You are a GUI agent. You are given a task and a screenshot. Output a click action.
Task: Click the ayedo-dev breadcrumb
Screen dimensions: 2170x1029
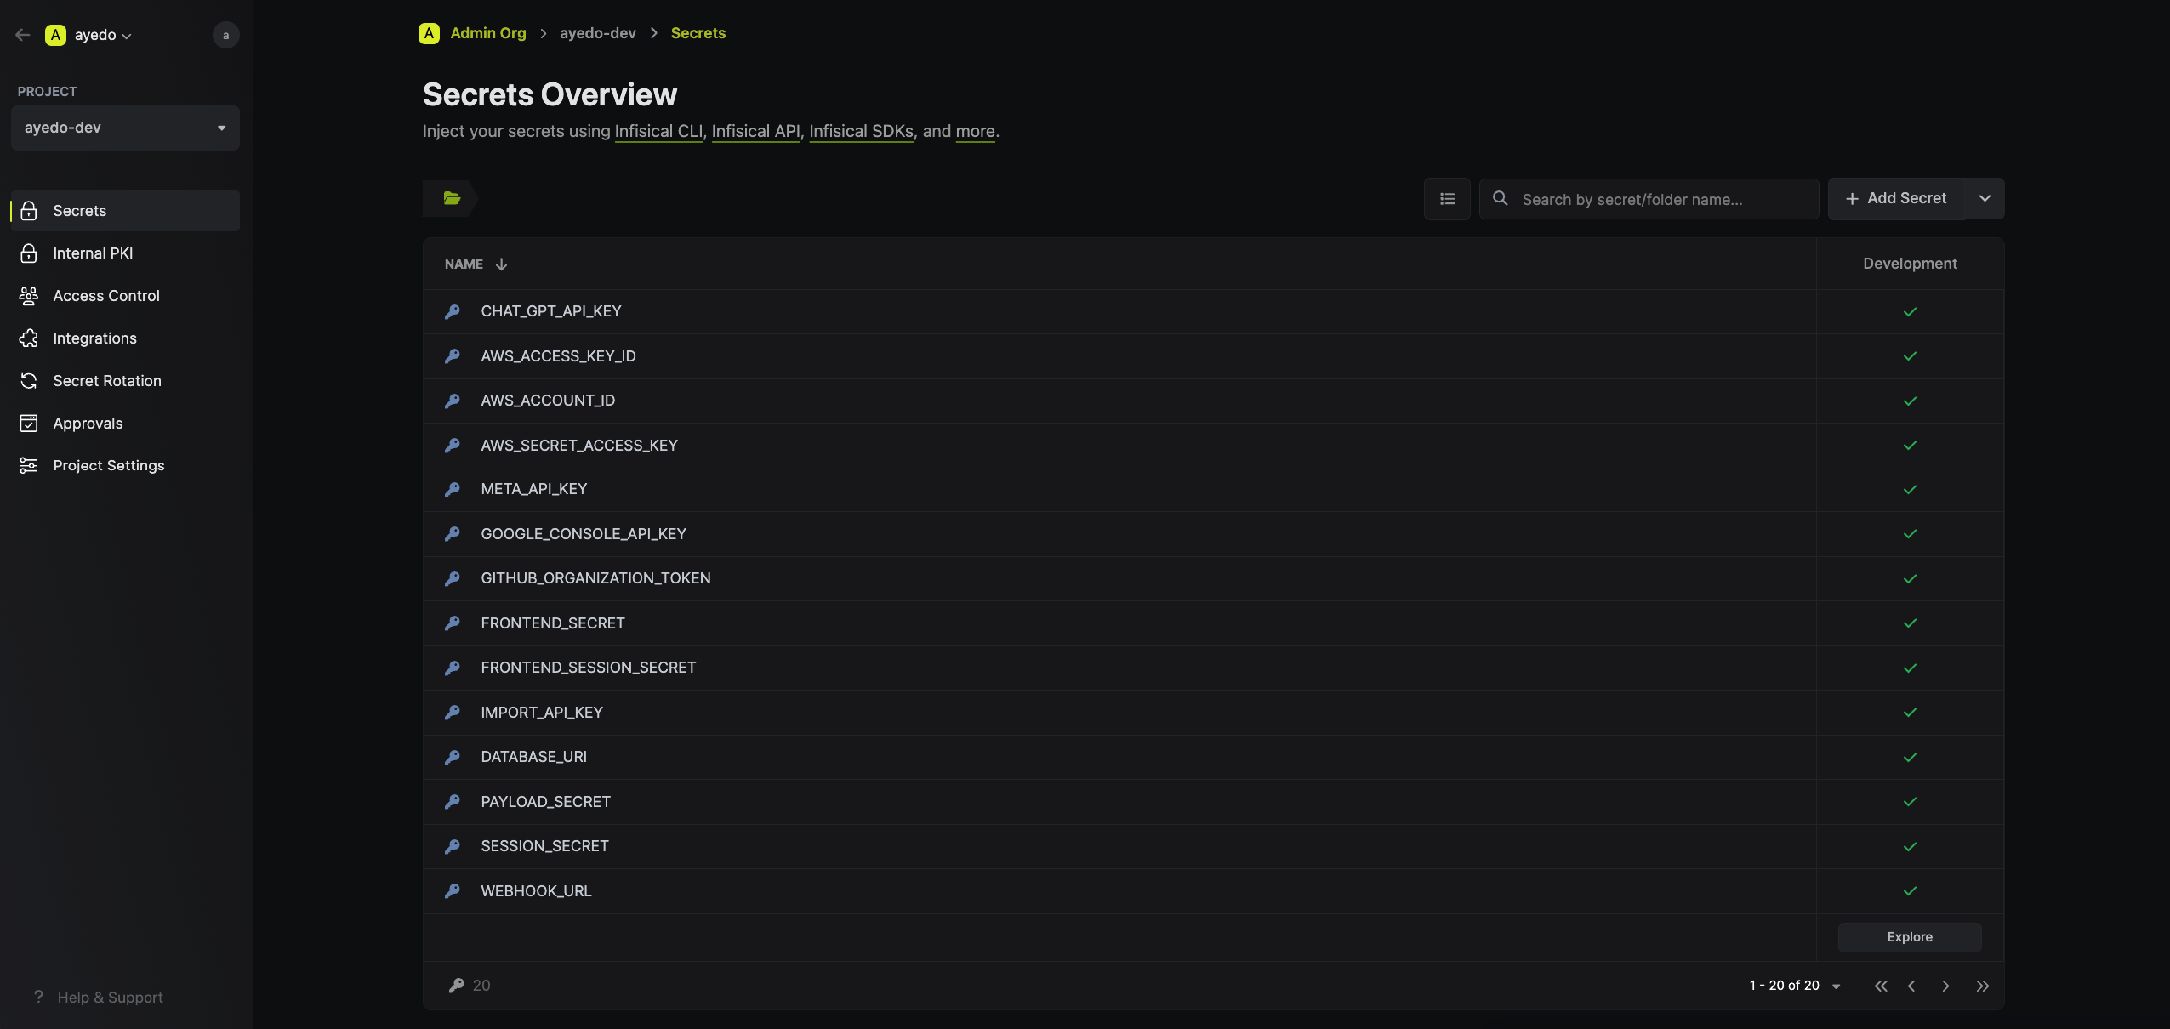[598, 33]
